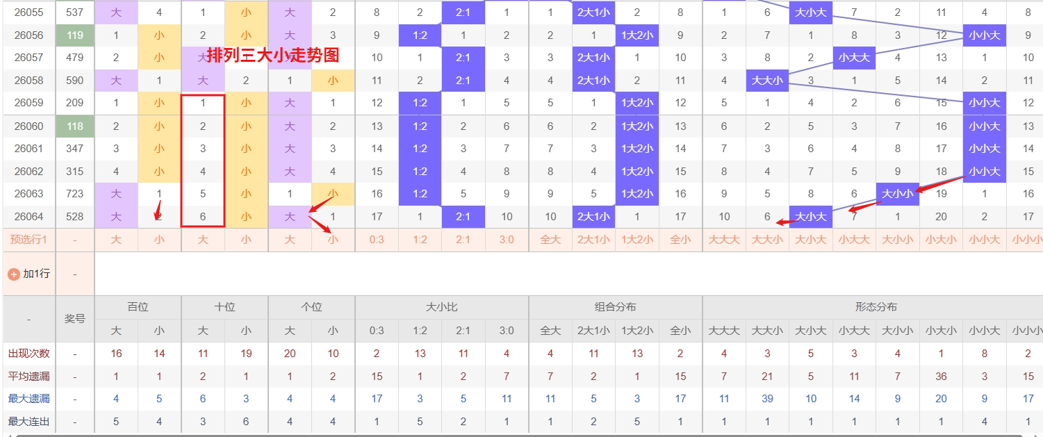Click the 形态分布 column group header
Screen dimensions: 1043x437
pyautogui.click(x=876, y=306)
